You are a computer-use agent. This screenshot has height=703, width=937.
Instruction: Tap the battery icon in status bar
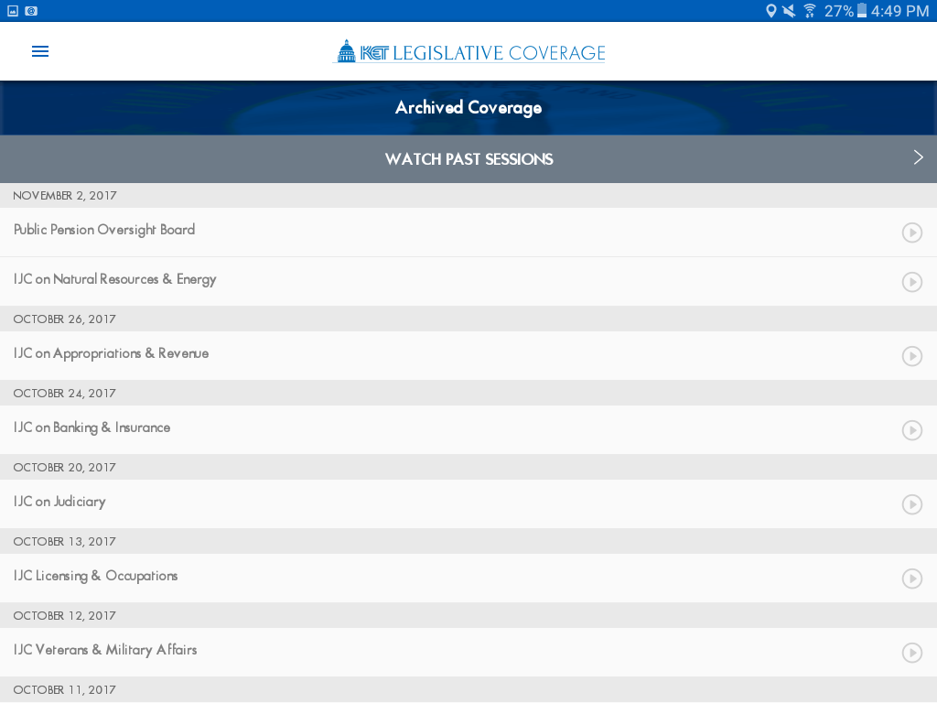[862, 11]
